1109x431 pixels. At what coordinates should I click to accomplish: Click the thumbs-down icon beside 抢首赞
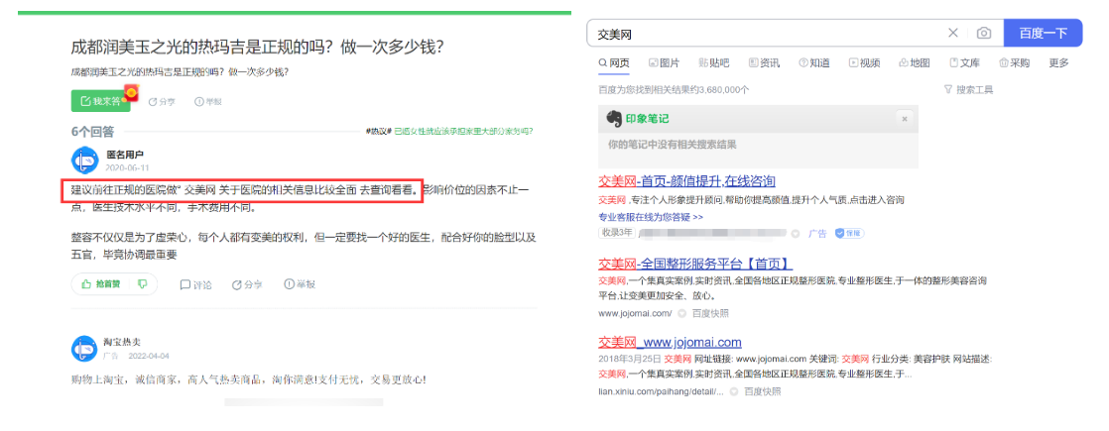[x=142, y=284]
